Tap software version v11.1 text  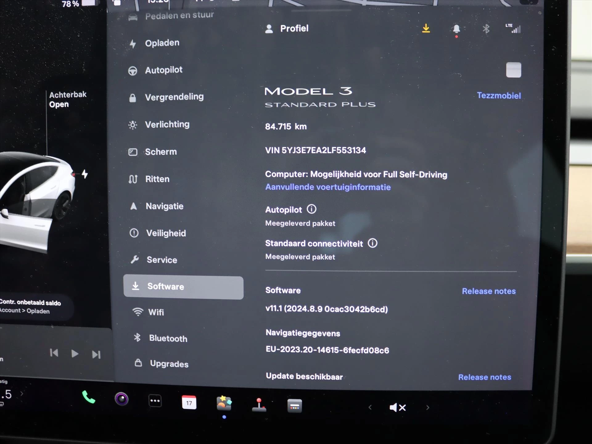[327, 309]
